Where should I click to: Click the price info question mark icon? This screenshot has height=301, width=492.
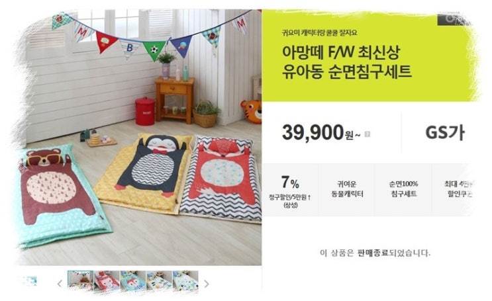(368, 134)
